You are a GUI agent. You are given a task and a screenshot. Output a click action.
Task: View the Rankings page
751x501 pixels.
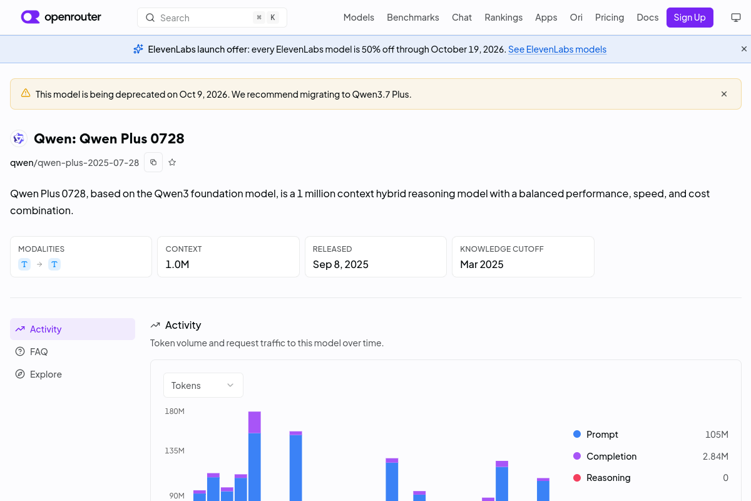click(504, 18)
